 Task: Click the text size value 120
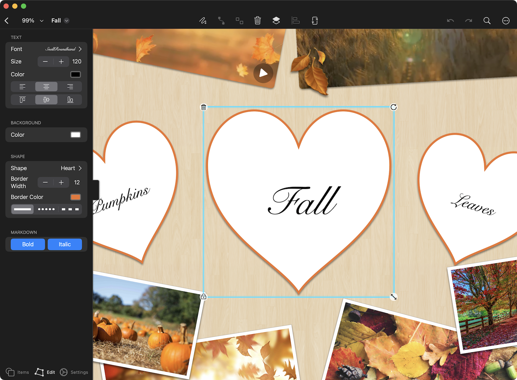pos(77,62)
